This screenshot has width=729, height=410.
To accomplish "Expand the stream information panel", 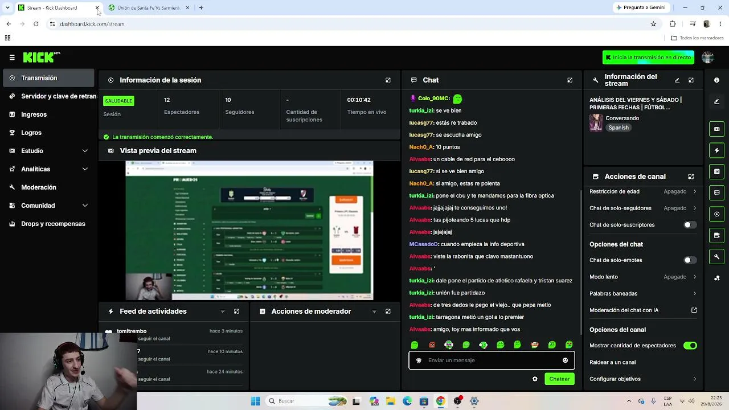I will [691, 80].
